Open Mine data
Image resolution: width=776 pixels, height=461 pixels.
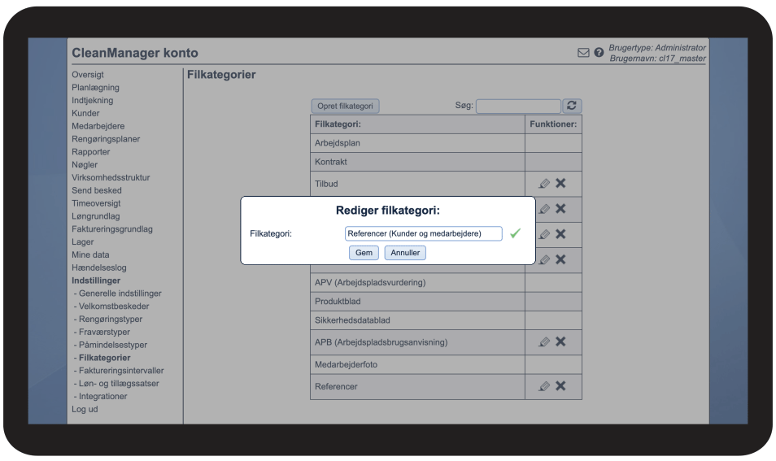point(90,254)
